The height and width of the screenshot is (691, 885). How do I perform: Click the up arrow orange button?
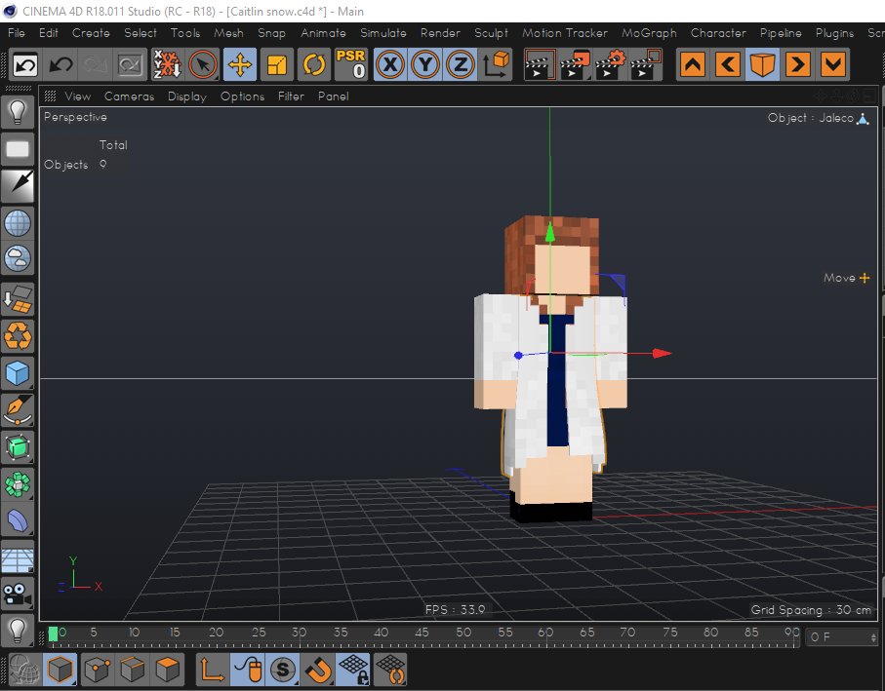click(x=693, y=65)
